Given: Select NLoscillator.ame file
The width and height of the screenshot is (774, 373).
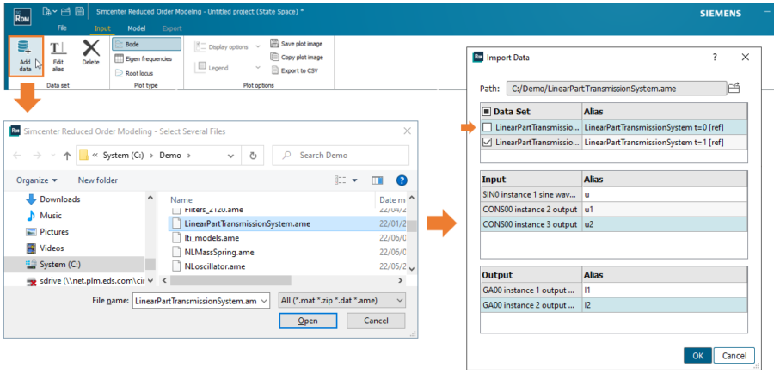Looking at the screenshot, I should tap(209, 266).
